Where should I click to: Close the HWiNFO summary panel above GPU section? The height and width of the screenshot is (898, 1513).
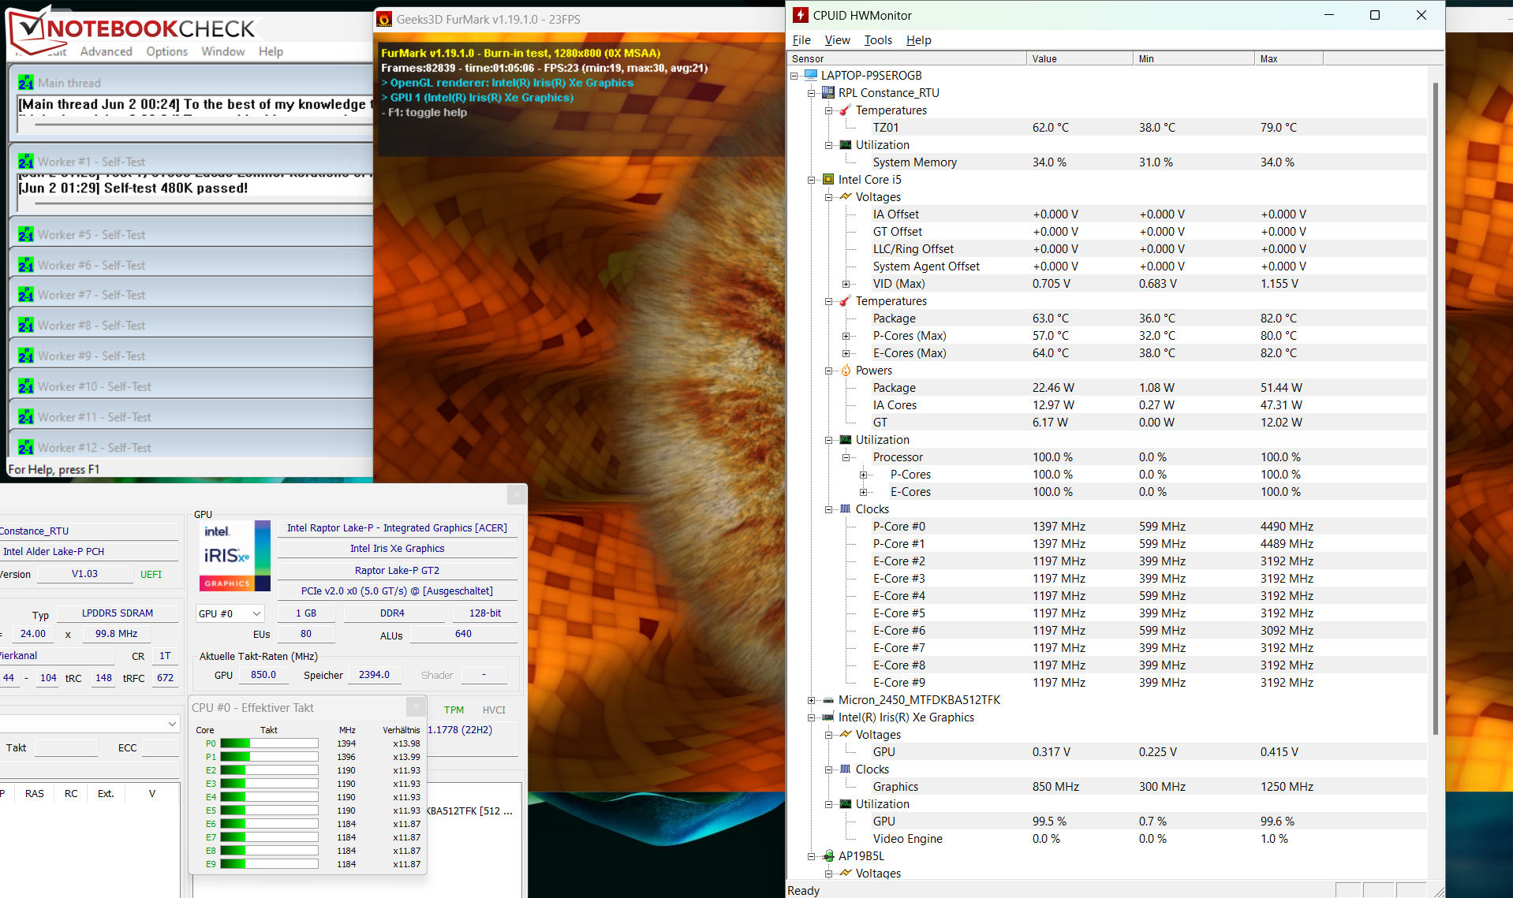517,494
